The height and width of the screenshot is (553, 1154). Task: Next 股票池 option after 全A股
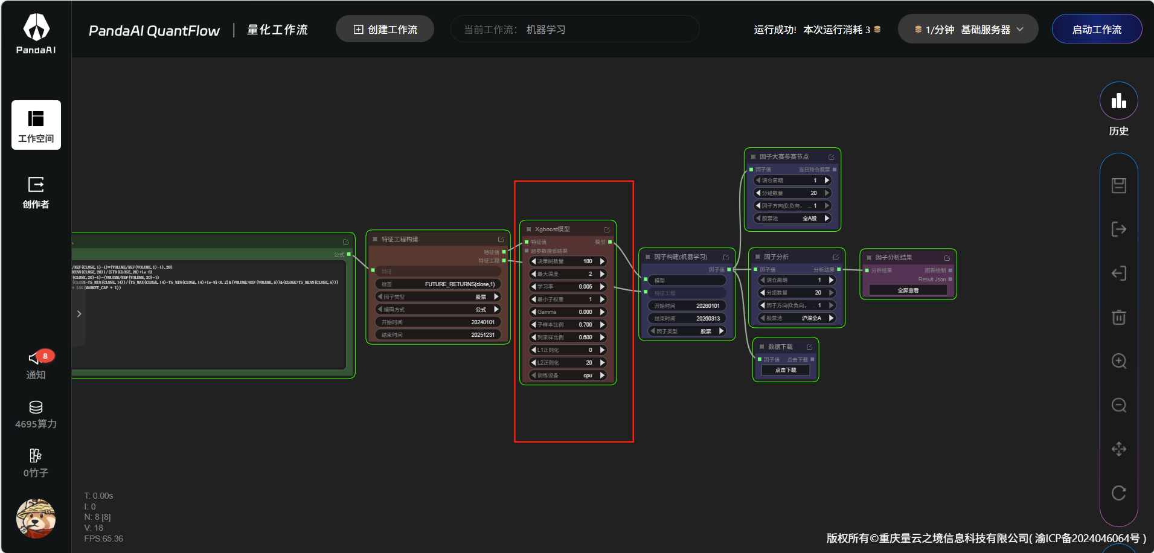pyautogui.click(x=827, y=219)
